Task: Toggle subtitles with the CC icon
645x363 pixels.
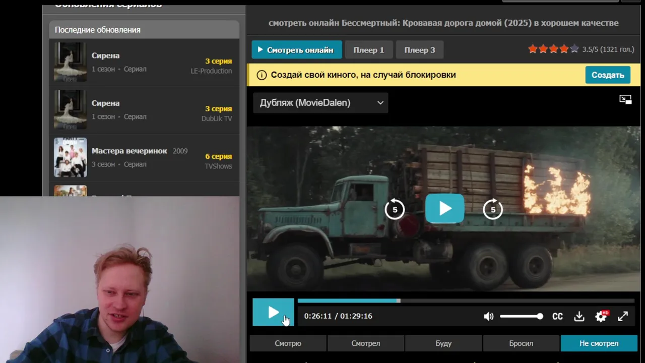Action: tap(557, 317)
